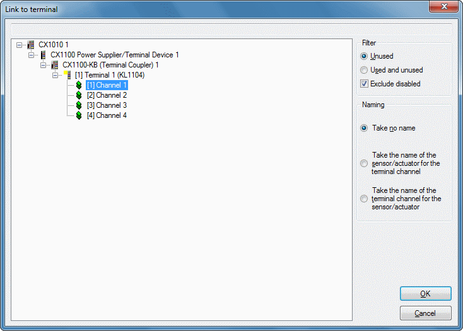
Task: Choose sensor/actuator name for terminal channel
Action: click(364, 163)
